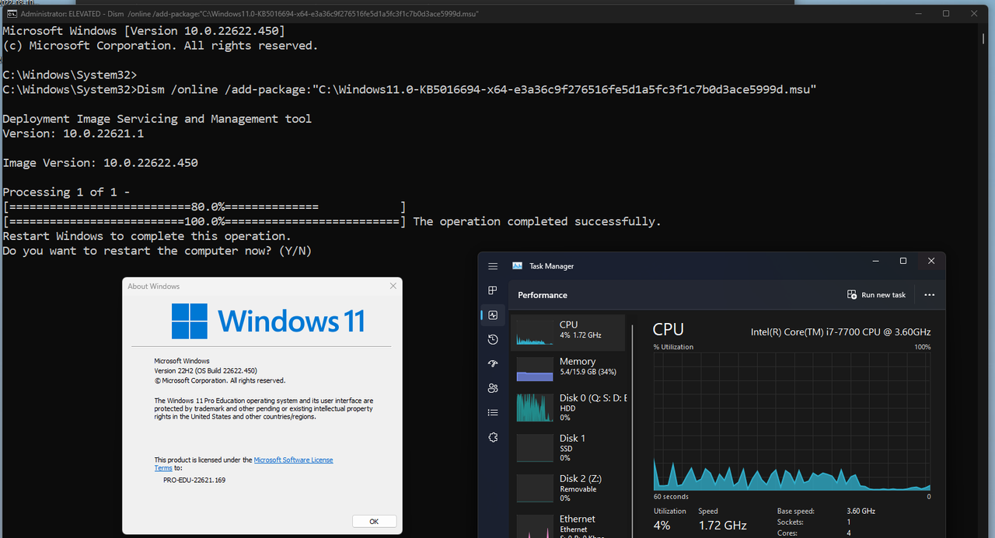Select Disk 0 HDD performance entry
The image size is (995, 538).
(x=567, y=408)
